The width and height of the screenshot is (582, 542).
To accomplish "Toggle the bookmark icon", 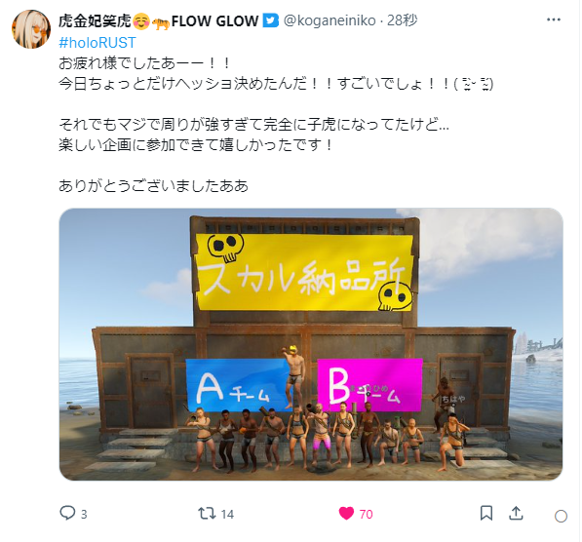I will 486,513.
